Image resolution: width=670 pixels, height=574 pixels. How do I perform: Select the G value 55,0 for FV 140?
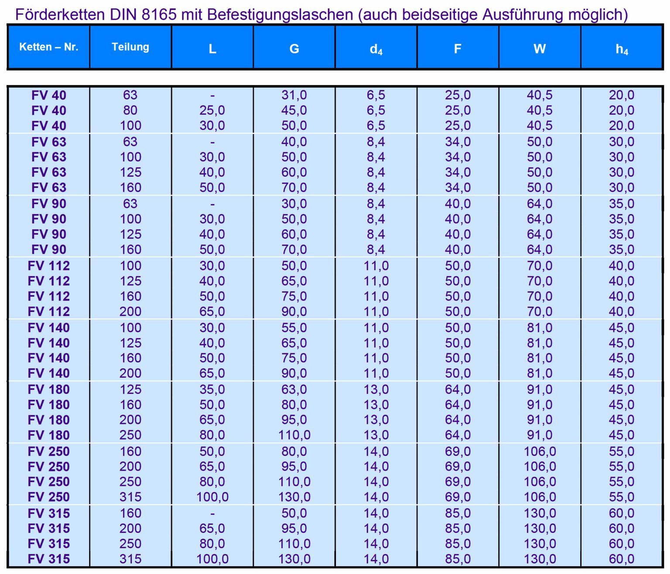click(x=294, y=328)
